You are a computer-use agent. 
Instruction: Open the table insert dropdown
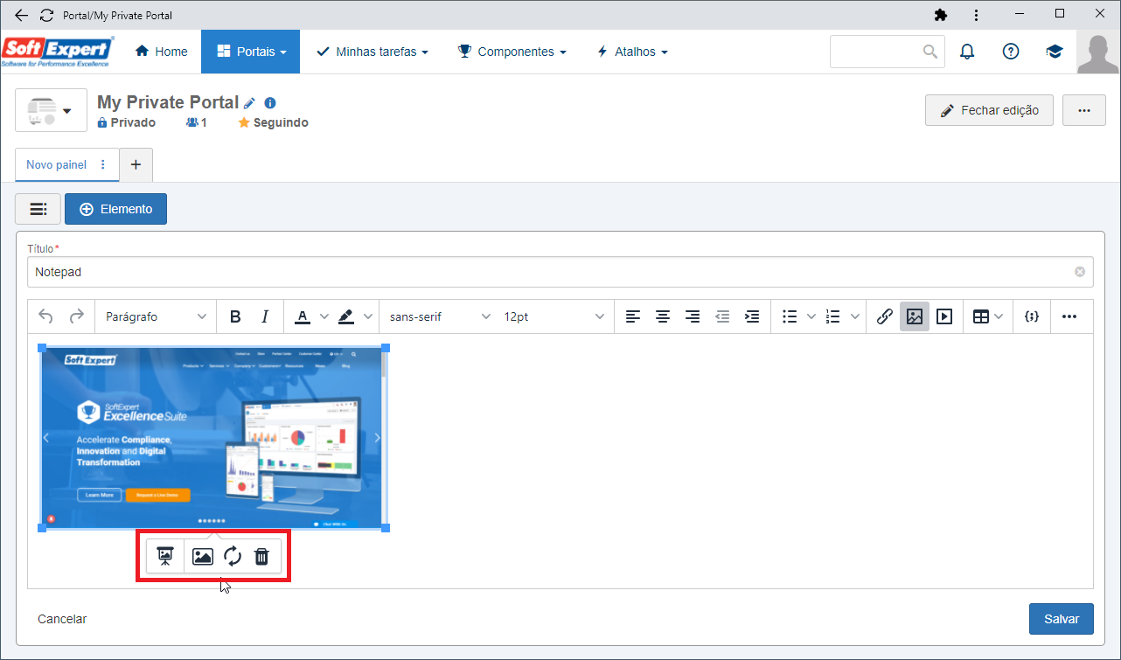[988, 316]
